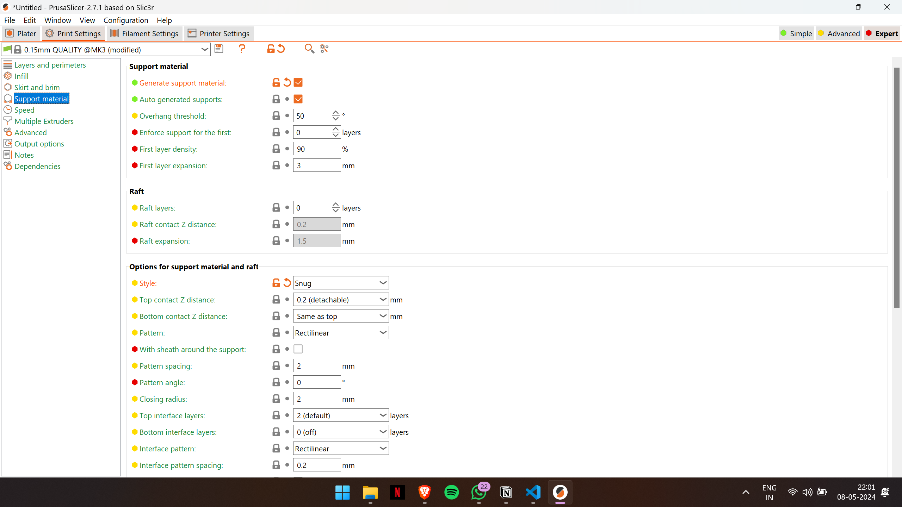Open the print preset dropdown 0.15mm QUALITY
The height and width of the screenshot is (507, 902).
[x=106, y=49]
